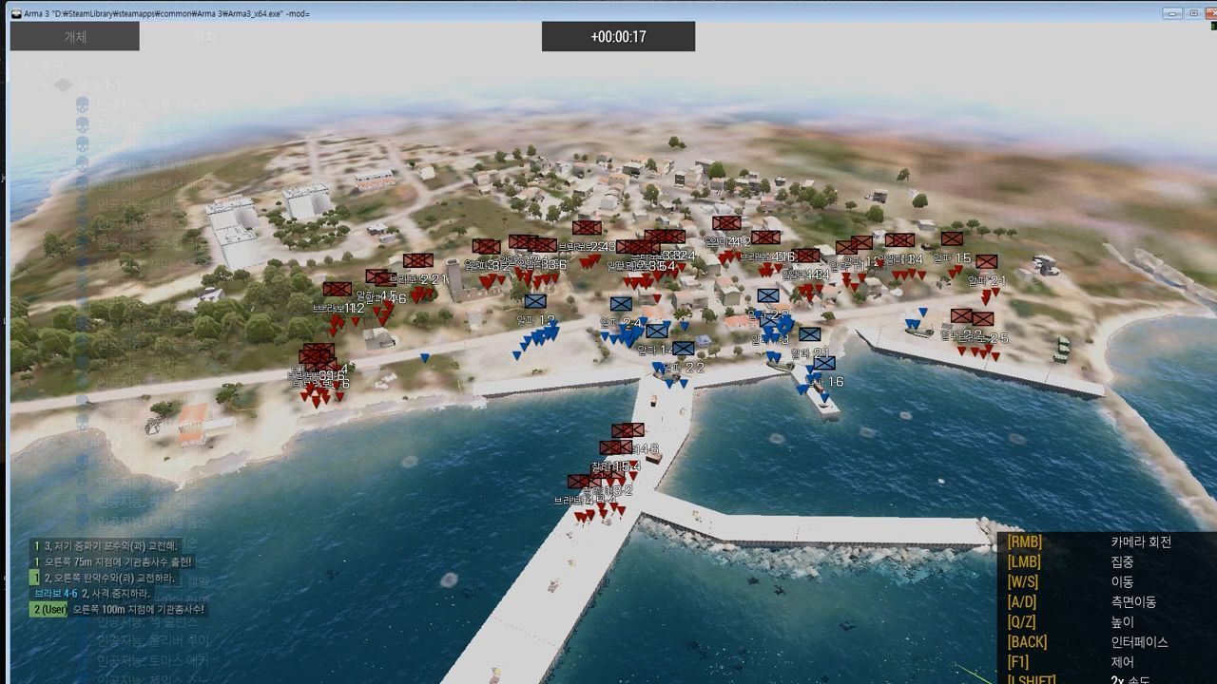Click the first skull icon in the unit list
1217x684 pixels.
(83, 104)
